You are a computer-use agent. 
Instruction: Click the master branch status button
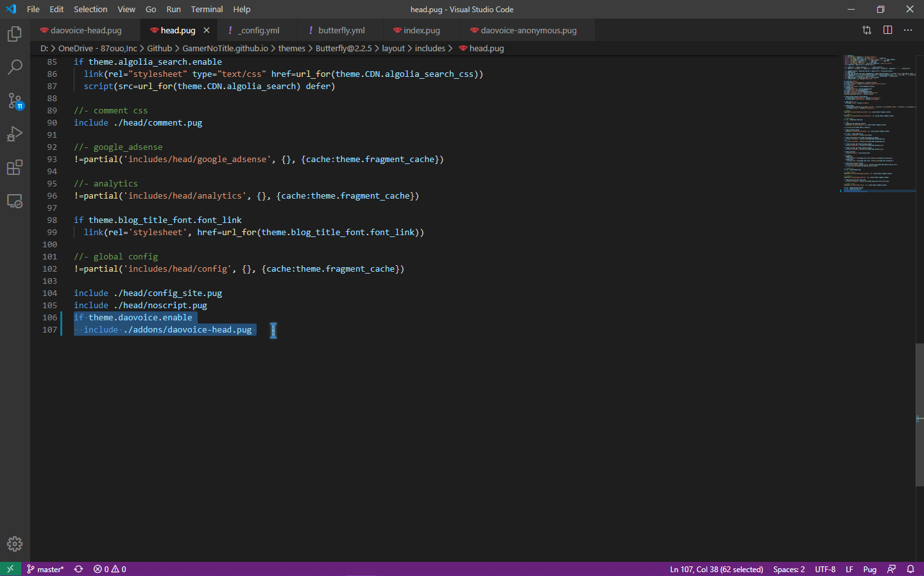point(45,569)
